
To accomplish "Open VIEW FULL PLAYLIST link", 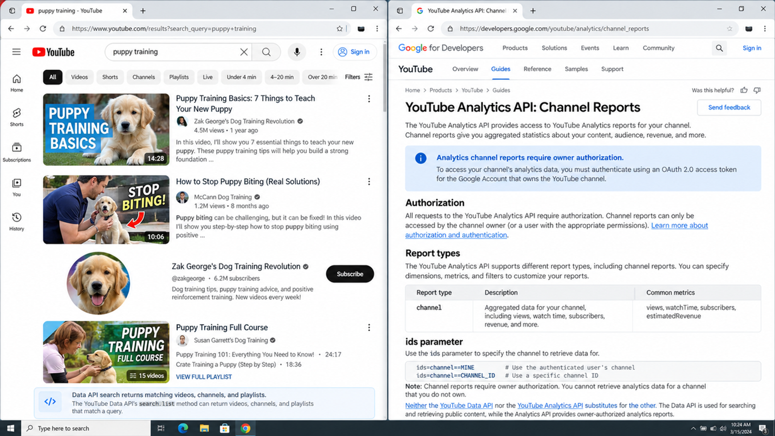I will pos(204,377).
